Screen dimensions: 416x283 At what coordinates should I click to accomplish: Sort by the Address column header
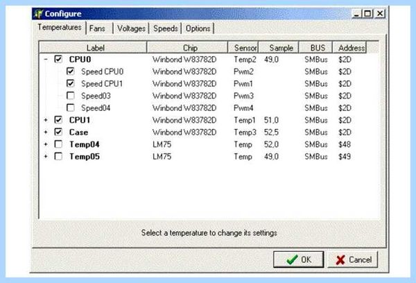coord(349,48)
